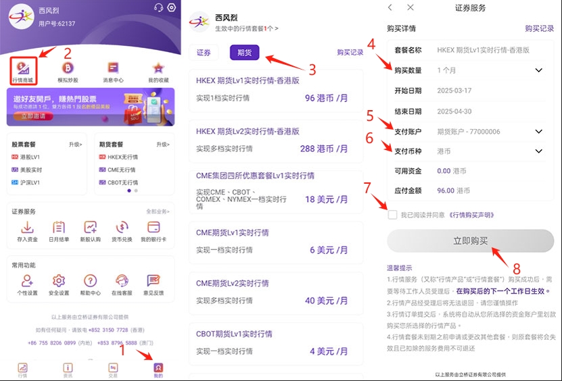The width and height of the screenshot is (562, 381).
Task: Open the 《行情购买声明》 statement link
Action: pyautogui.click(x=471, y=215)
